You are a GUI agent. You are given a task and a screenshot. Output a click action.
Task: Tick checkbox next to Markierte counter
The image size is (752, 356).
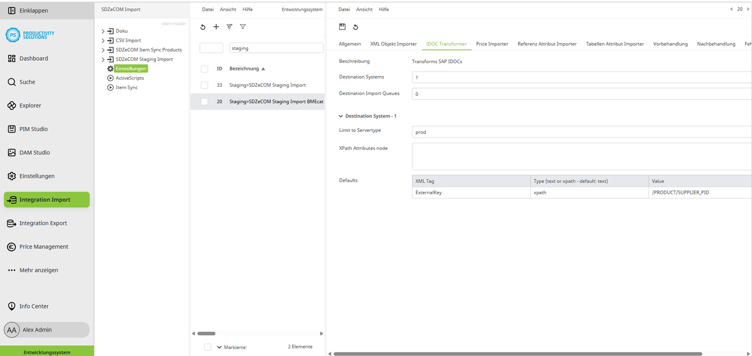click(207, 347)
